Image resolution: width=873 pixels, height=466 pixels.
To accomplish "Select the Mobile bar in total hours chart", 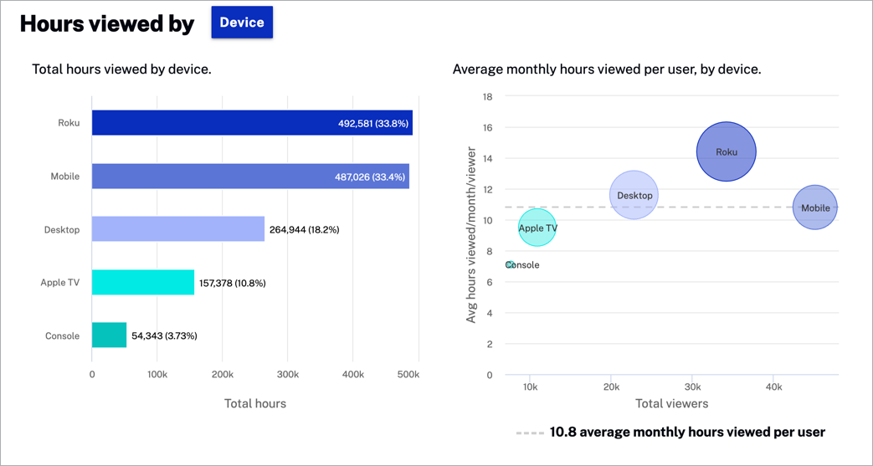I will (x=249, y=177).
